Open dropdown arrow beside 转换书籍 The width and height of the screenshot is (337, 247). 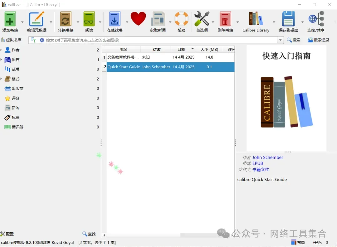pyautogui.click(x=78, y=22)
